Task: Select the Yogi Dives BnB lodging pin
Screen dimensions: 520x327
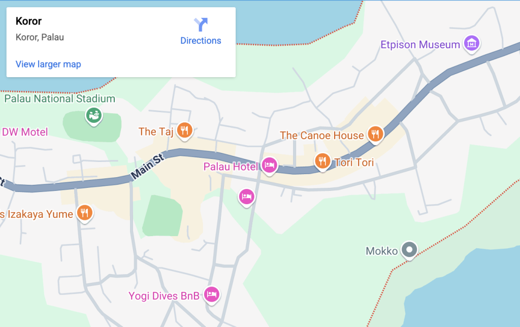Action: (212, 295)
